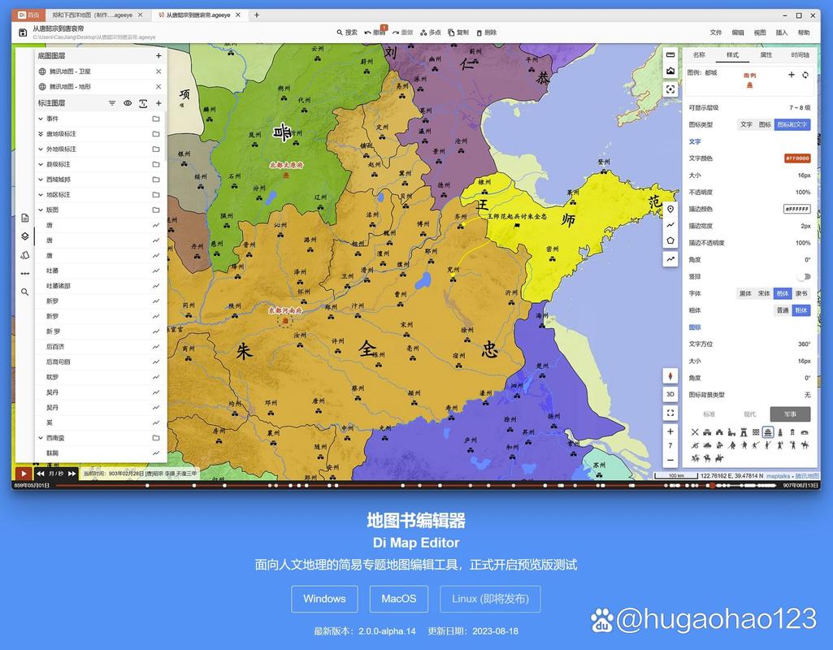Select the point marker drawing tool

pyautogui.click(x=670, y=210)
